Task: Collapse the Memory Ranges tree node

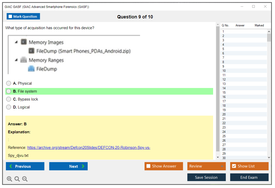Action: click(x=16, y=60)
